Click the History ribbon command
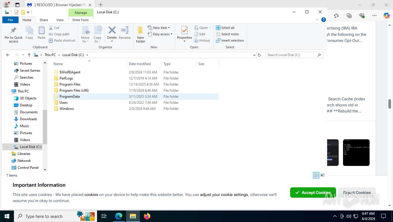393x222 pixels. pos(202,40)
